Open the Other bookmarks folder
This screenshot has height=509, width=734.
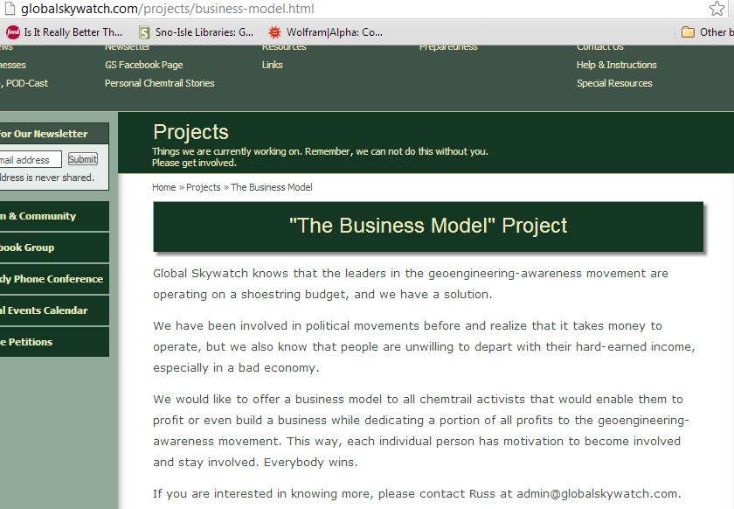[x=706, y=32]
